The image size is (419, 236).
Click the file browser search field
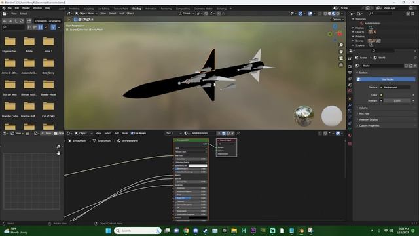pyautogui.click(x=13, y=27)
